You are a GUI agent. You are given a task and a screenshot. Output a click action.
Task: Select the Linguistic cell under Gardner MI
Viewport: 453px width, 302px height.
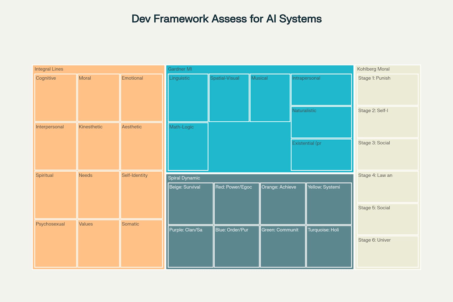pos(188,98)
